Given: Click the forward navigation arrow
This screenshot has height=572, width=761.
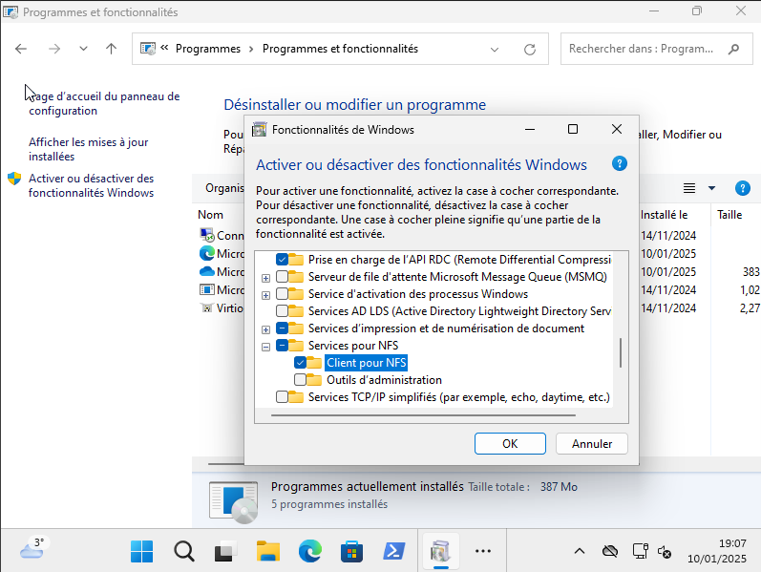Looking at the screenshot, I should pyautogui.click(x=54, y=49).
